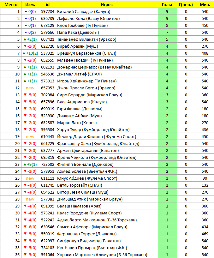Click the +10(2) rank change cell
The height and width of the screenshot is (258, 214).
click(30, 53)
